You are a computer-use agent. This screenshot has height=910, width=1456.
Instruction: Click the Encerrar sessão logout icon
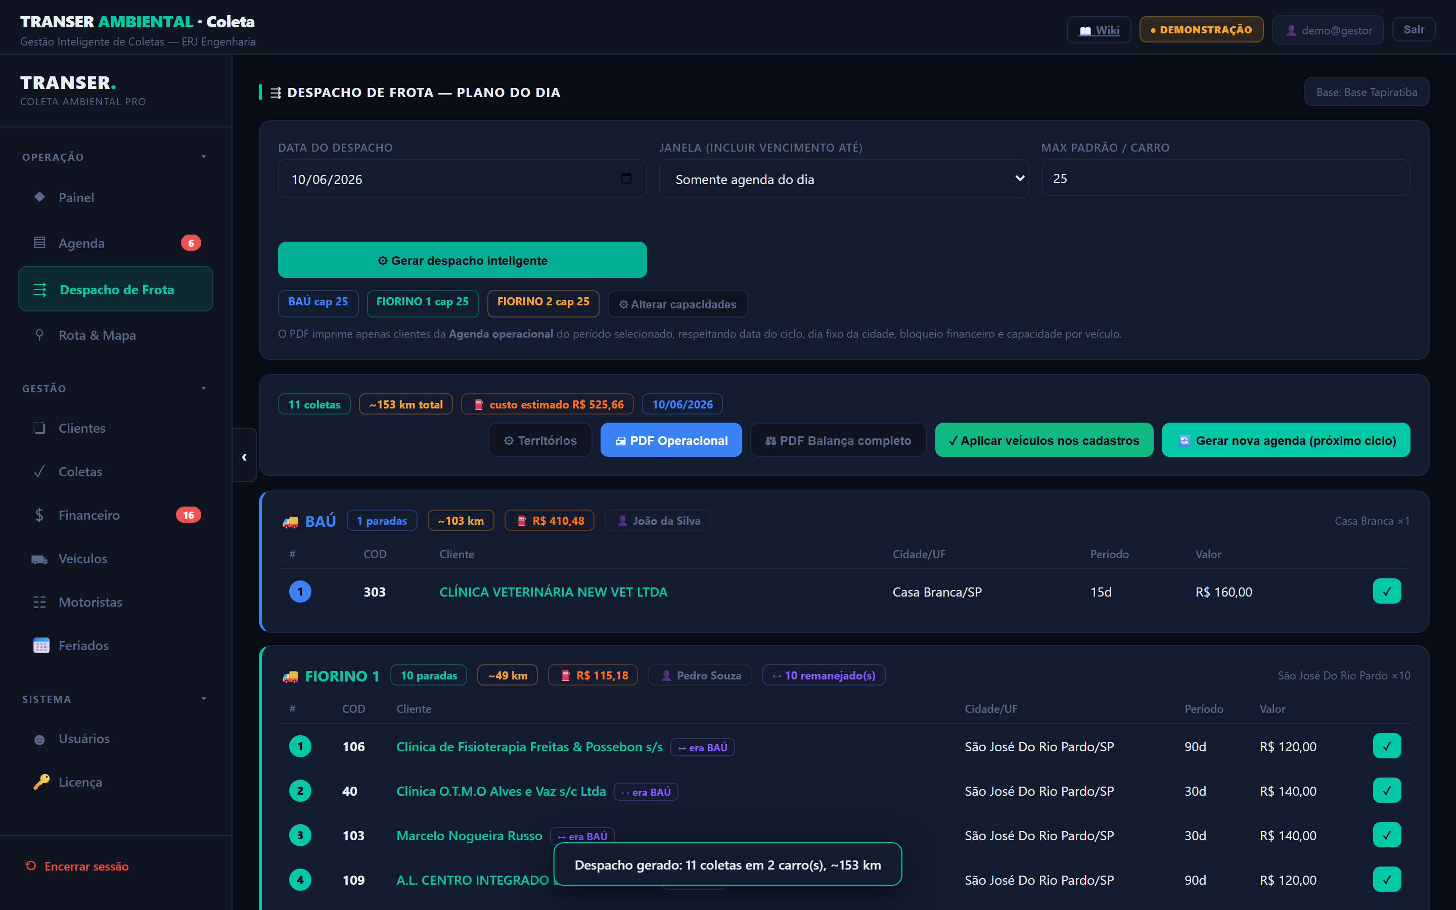(x=31, y=866)
